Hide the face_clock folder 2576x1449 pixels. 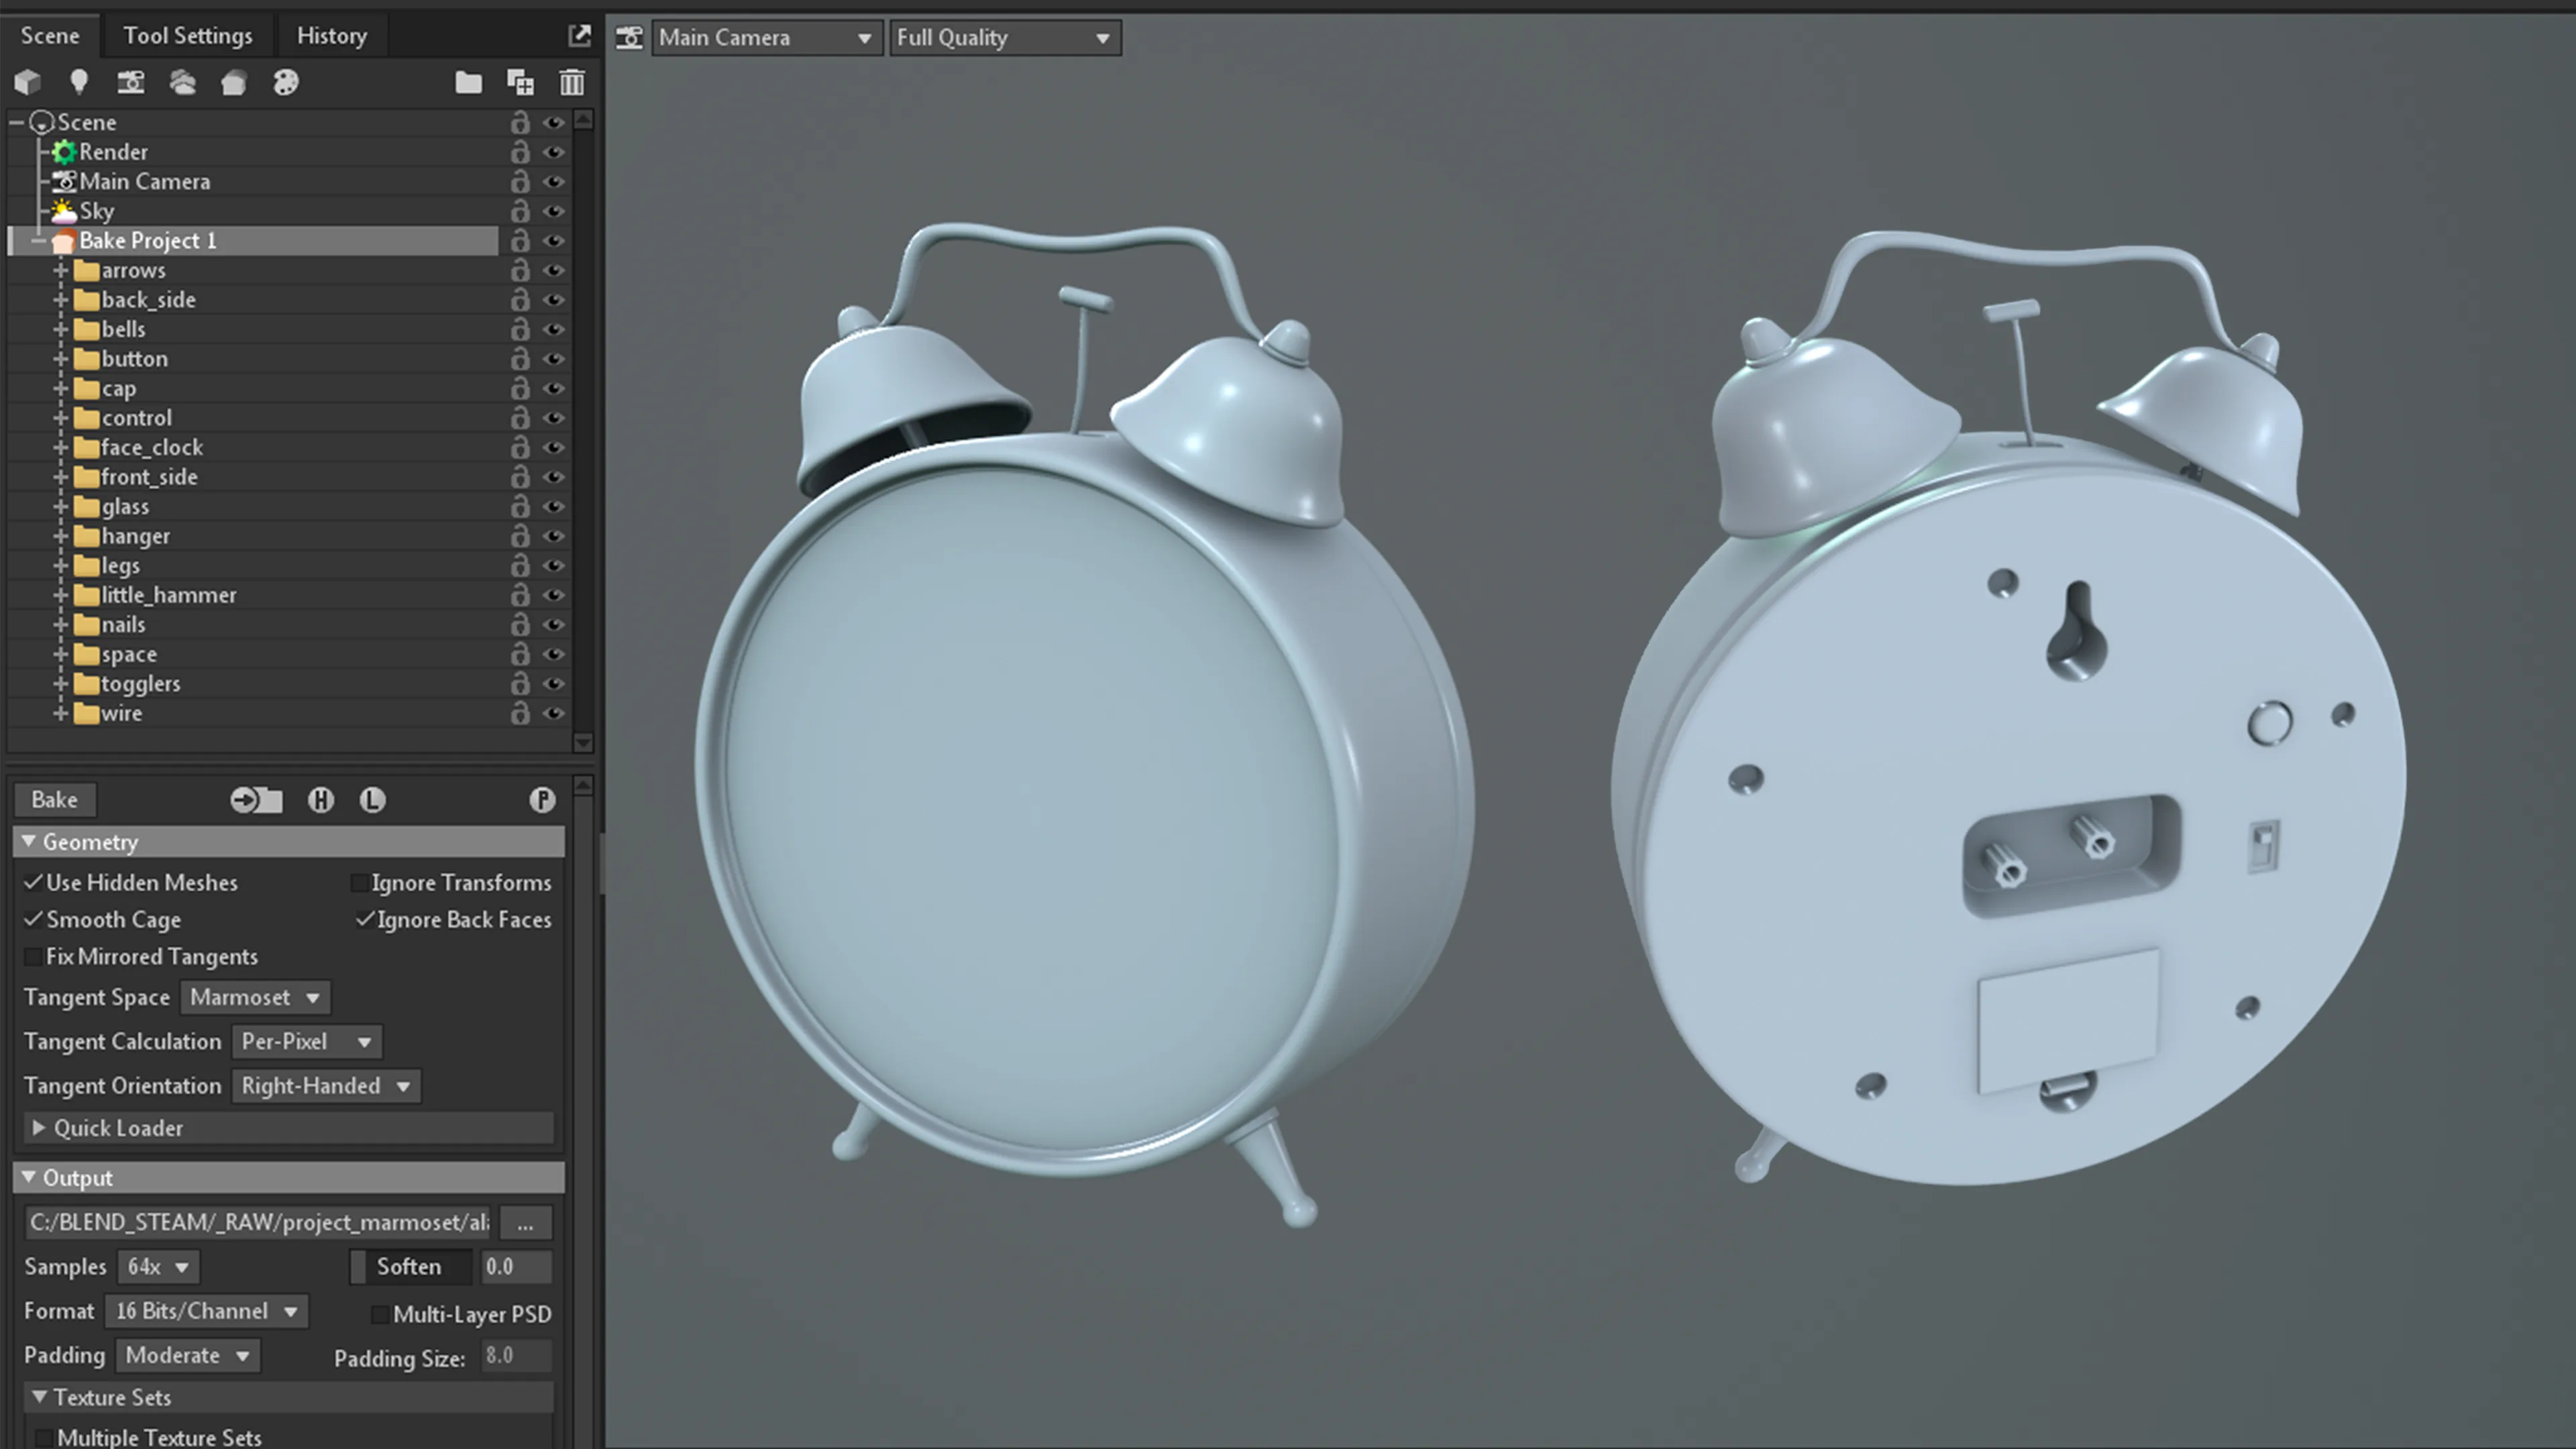[553, 448]
